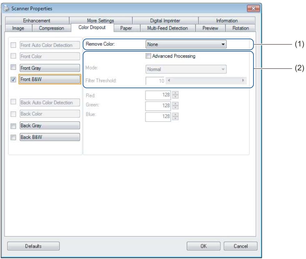Increase the Green value with up arrow

pyautogui.click(x=175, y=104)
